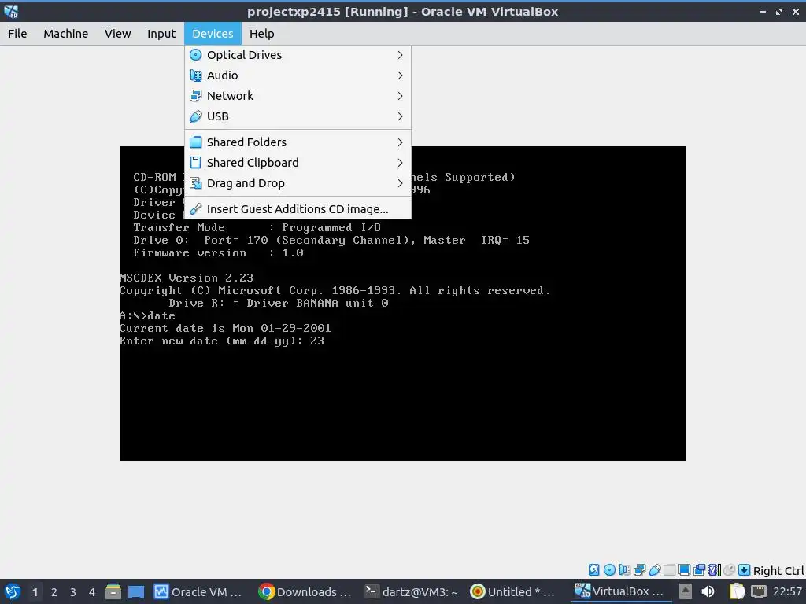Click the keyboard capture arrow icon
This screenshot has height=604, width=806.
tap(744, 569)
